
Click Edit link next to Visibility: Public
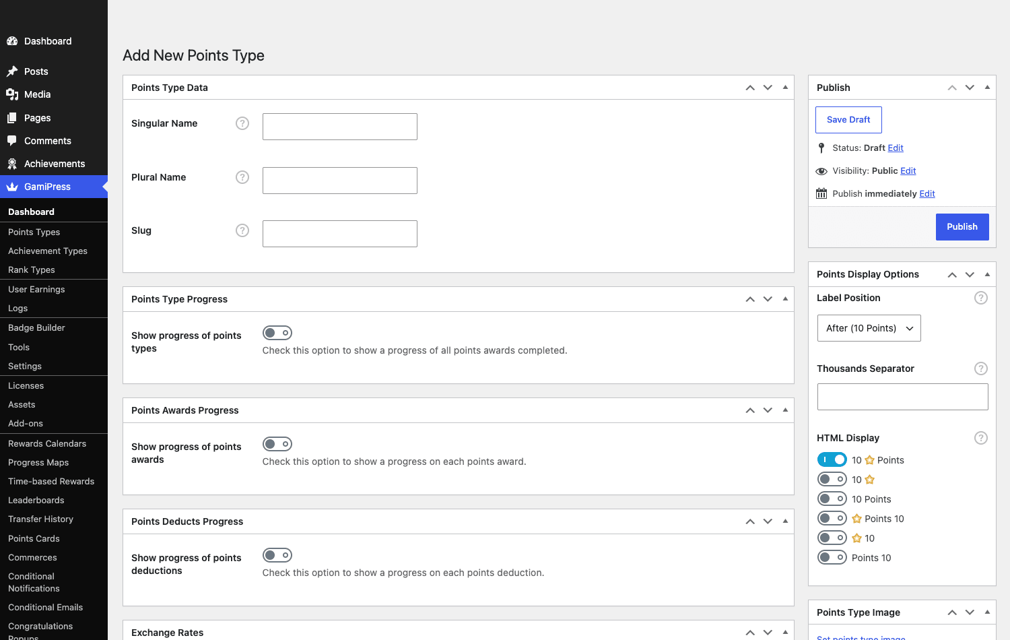click(908, 171)
